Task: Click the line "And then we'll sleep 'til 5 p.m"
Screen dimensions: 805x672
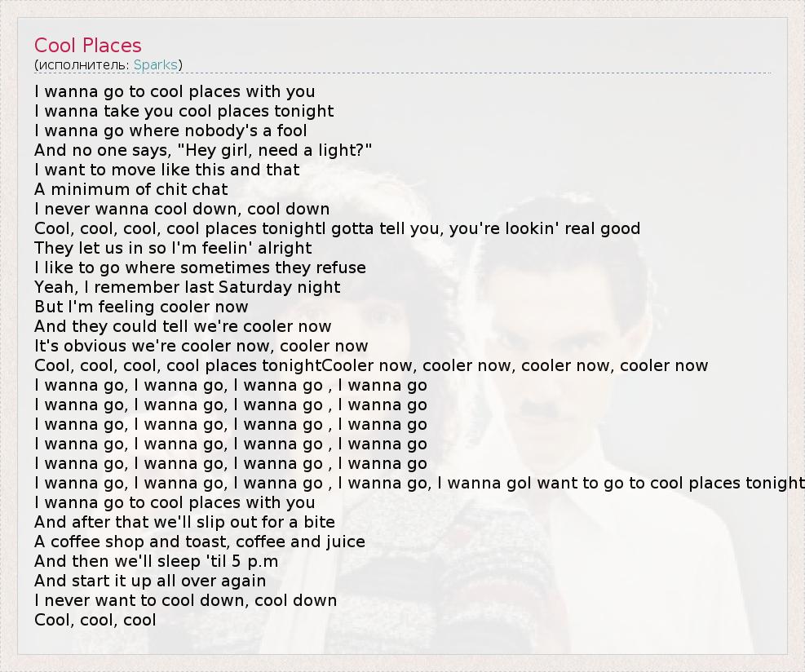Action: pos(157,561)
